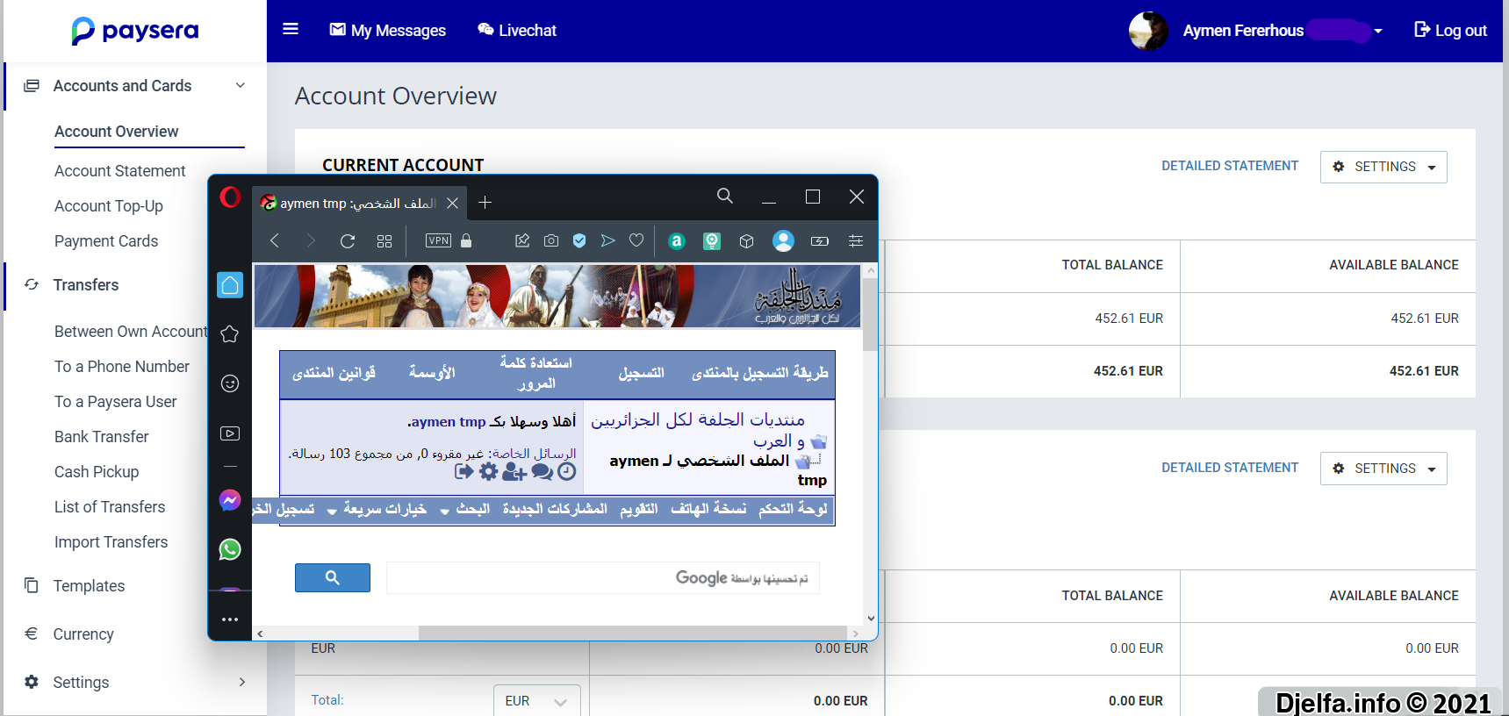Reload the page in Opera
This screenshot has height=716, width=1509.
(348, 240)
